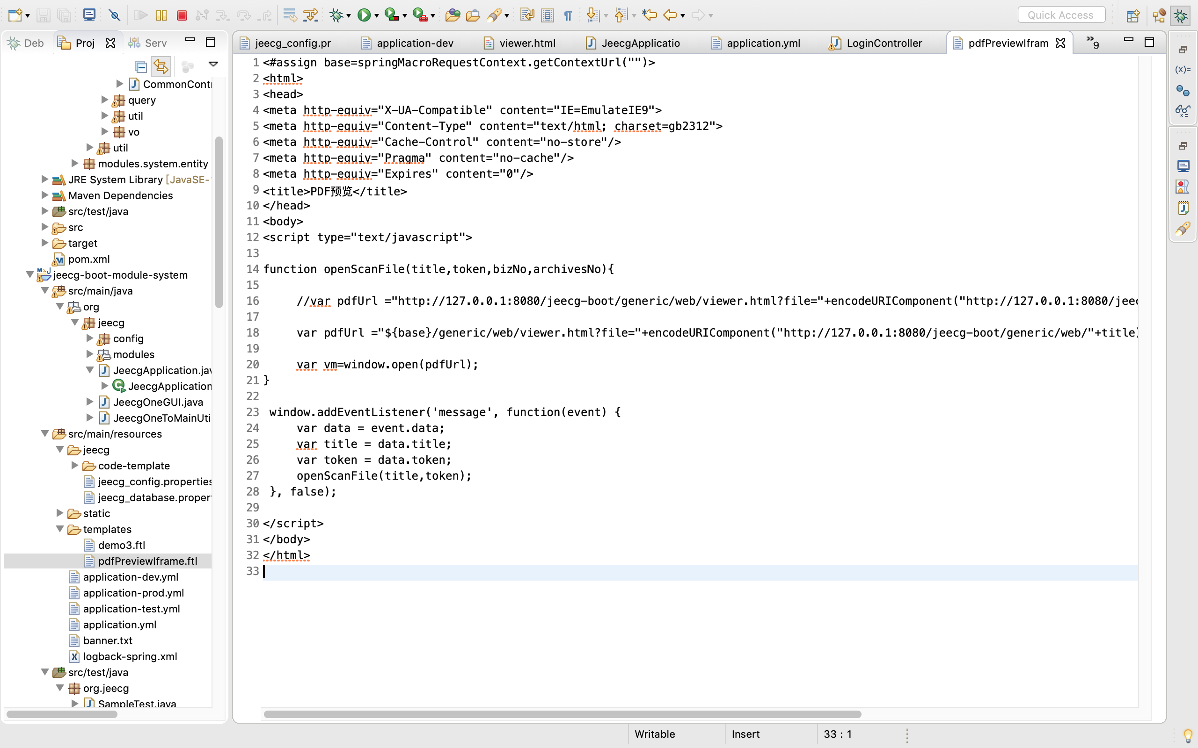Expand the static folder

[x=60, y=513]
